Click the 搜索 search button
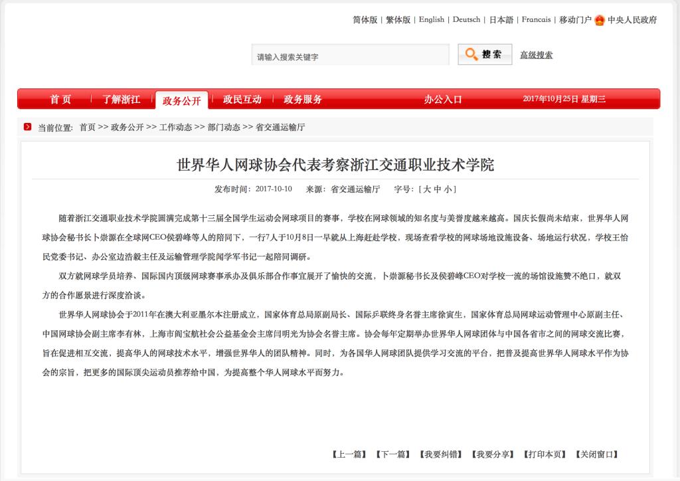This screenshot has width=680, height=481. click(485, 54)
